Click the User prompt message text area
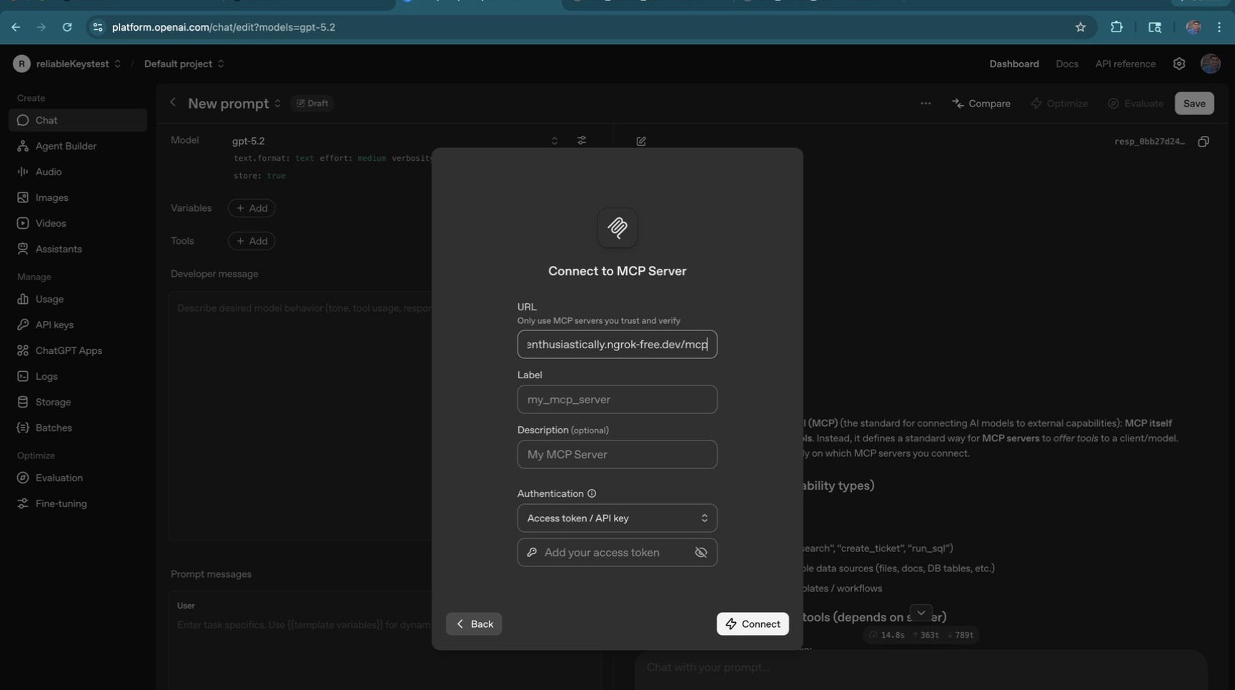 pyautogui.click(x=300, y=640)
